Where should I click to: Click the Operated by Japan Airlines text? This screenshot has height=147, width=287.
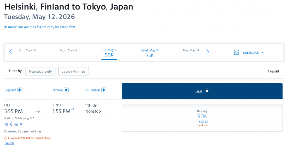coord(23,131)
